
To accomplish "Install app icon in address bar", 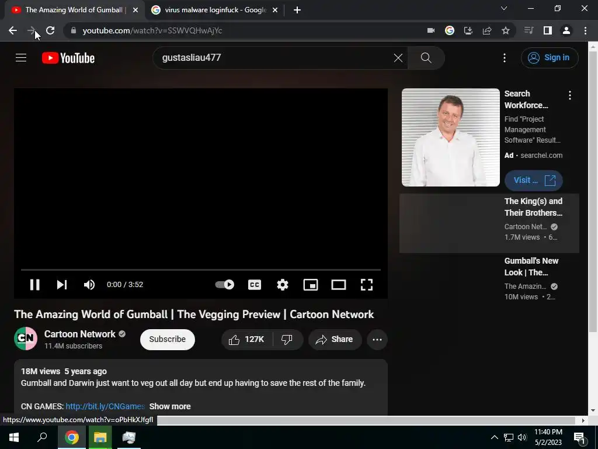I will coord(468,30).
